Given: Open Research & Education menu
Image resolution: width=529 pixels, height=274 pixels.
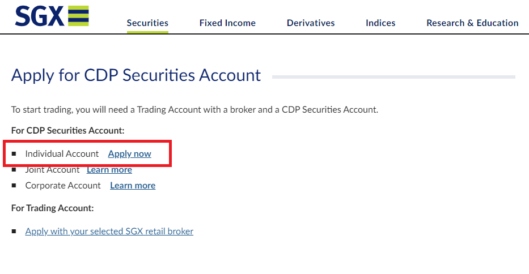Looking at the screenshot, I should tap(472, 23).
